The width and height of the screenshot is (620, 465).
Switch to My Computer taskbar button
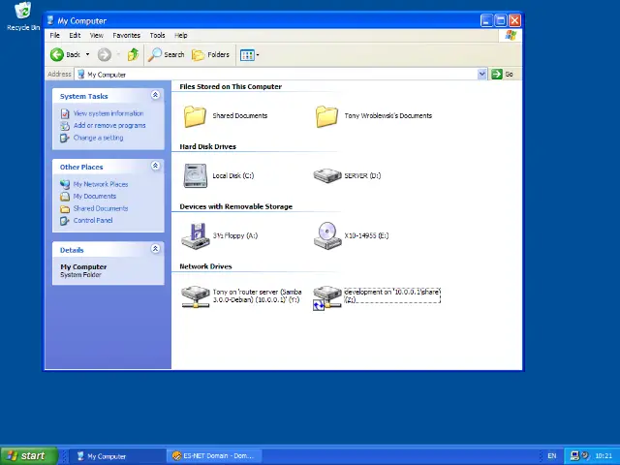(117, 456)
